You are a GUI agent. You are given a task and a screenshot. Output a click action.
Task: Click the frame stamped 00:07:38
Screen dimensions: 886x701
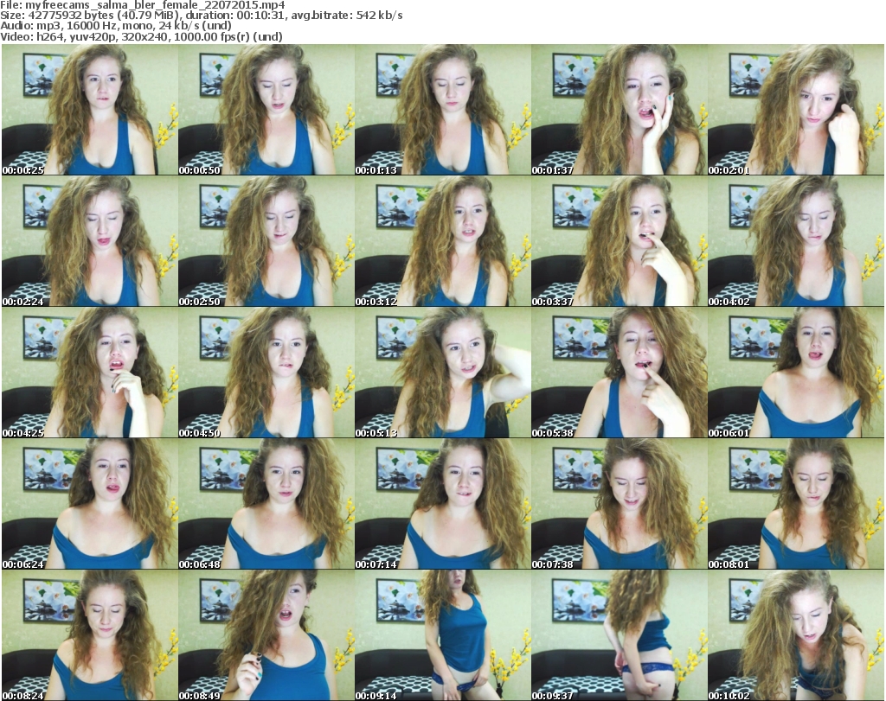[619, 504]
